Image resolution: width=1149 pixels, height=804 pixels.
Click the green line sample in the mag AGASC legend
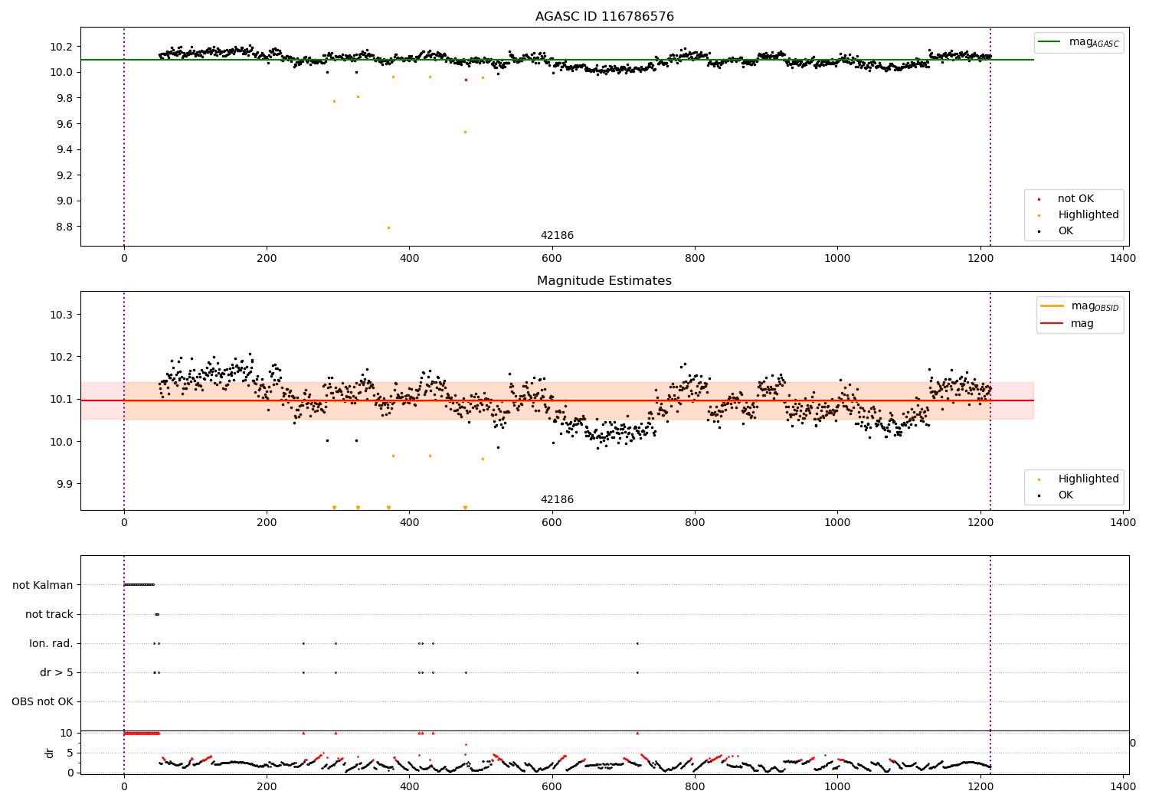click(1051, 42)
